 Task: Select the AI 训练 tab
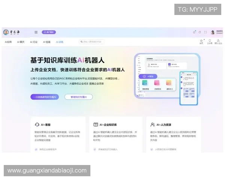coord(60,42)
